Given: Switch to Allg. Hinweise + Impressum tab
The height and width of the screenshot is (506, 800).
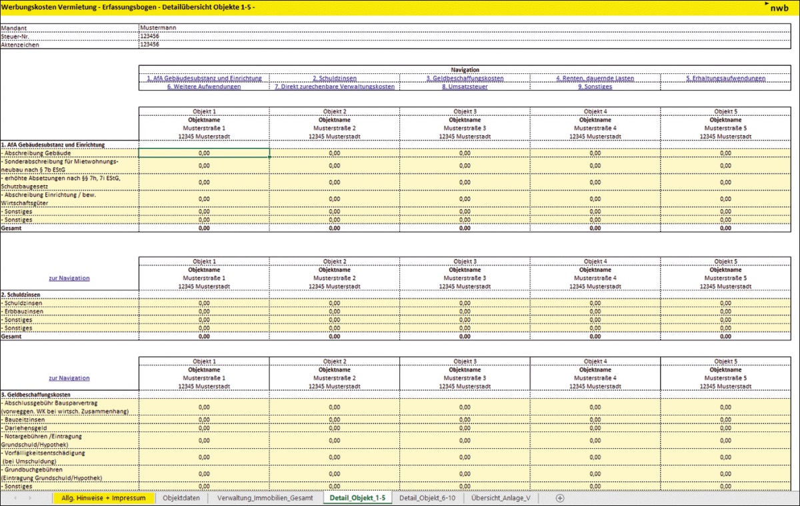Looking at the screenshot, I should click(x=103, y=498).
